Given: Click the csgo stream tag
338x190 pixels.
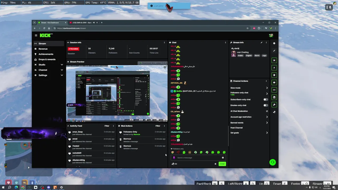Looking at the screenshot, I should point(264,56).
